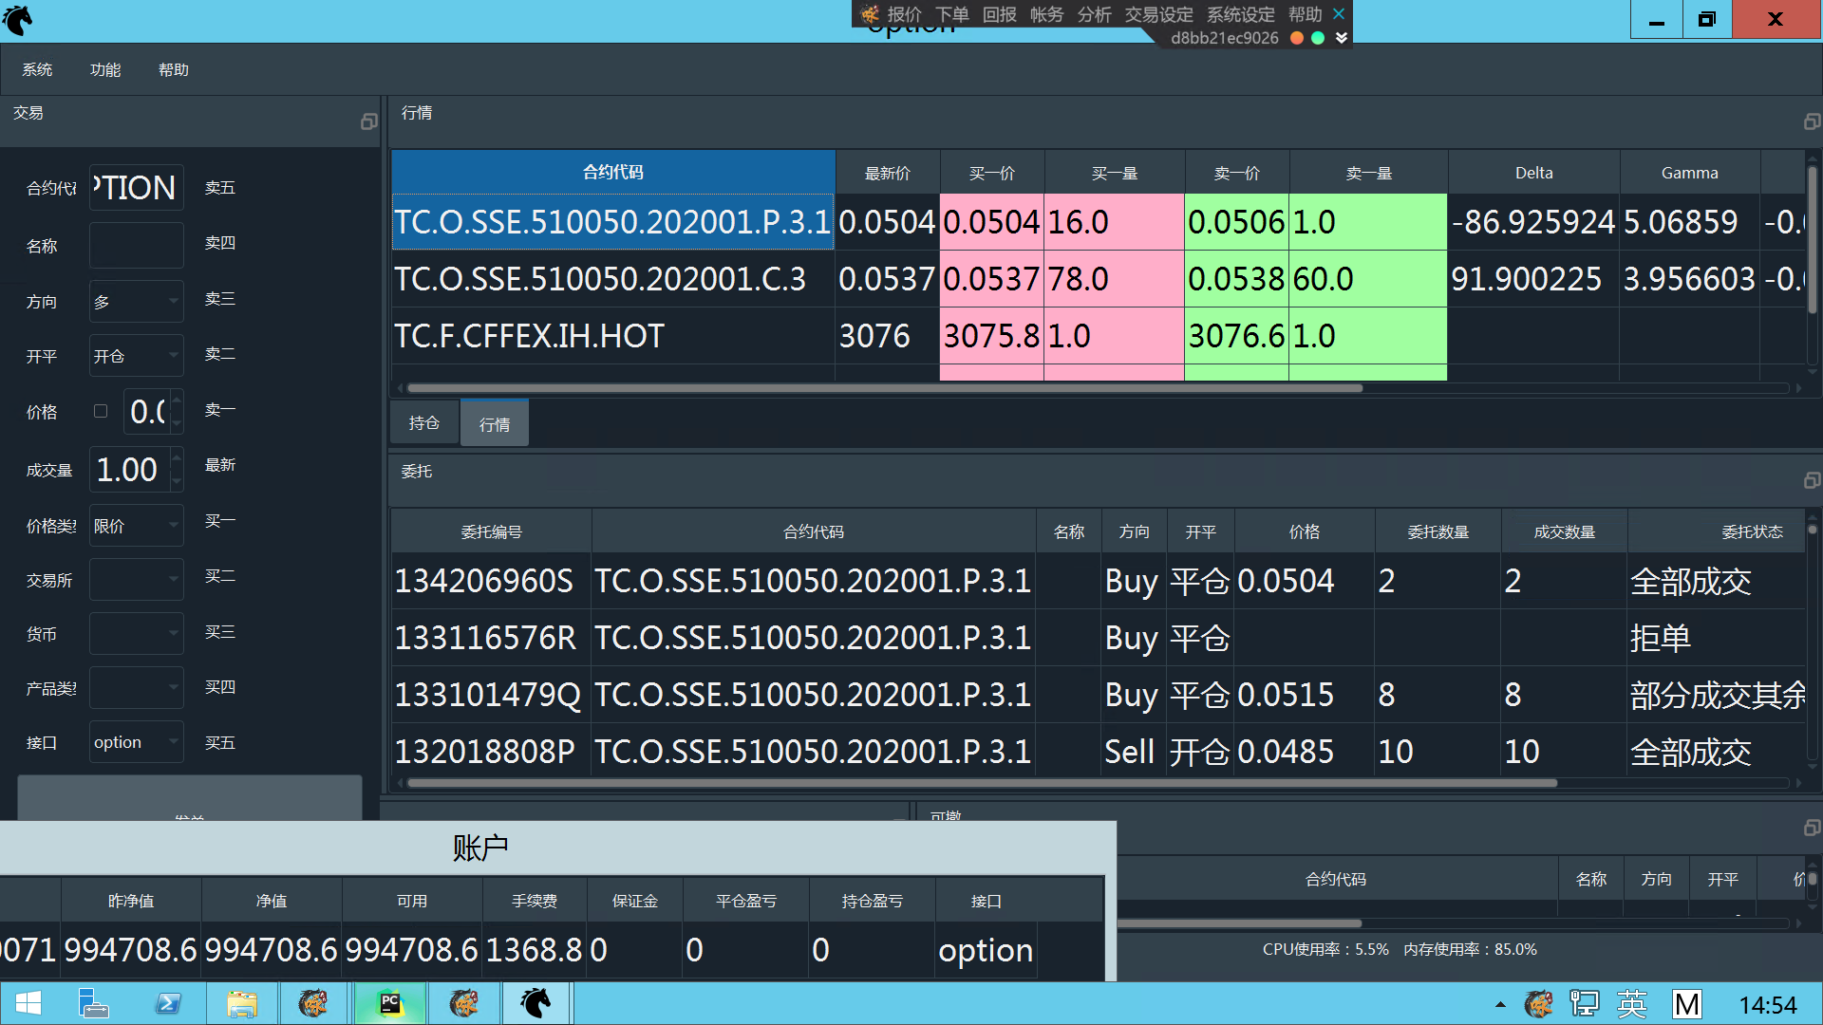Click the 功能 menu in top bar

point(106,69)
